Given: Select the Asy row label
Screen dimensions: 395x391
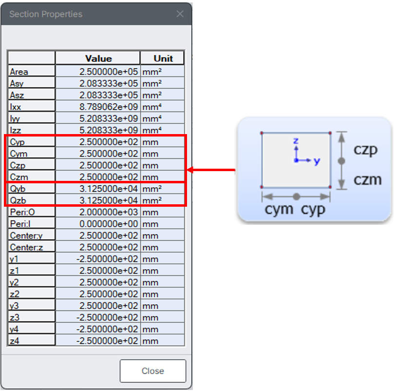Looking at the screenshot, I should (x=32, y=83).
